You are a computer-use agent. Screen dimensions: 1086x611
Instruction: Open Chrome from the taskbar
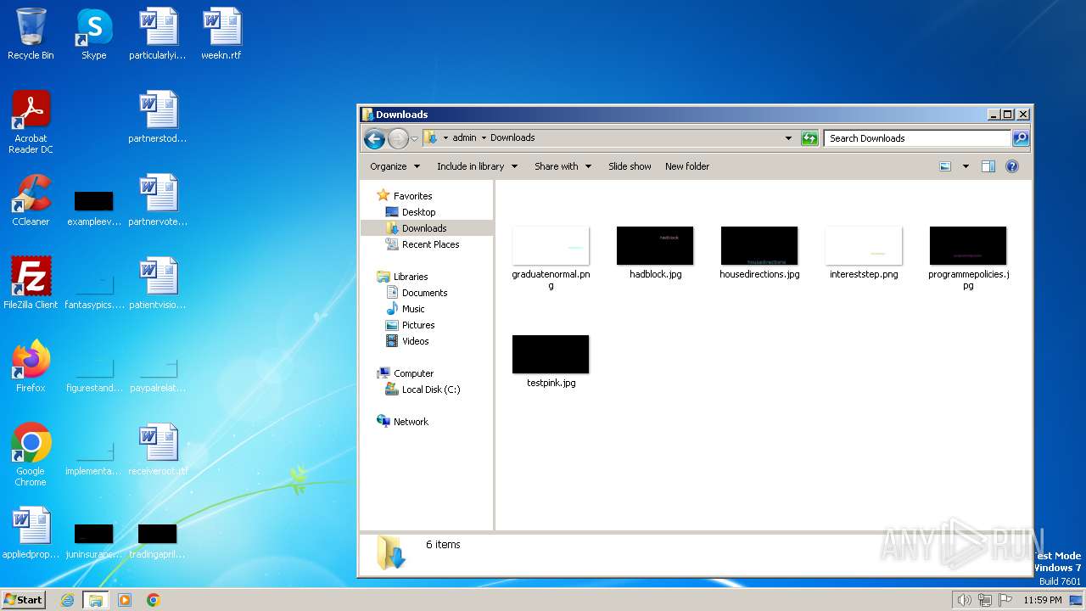click(153, 600)
